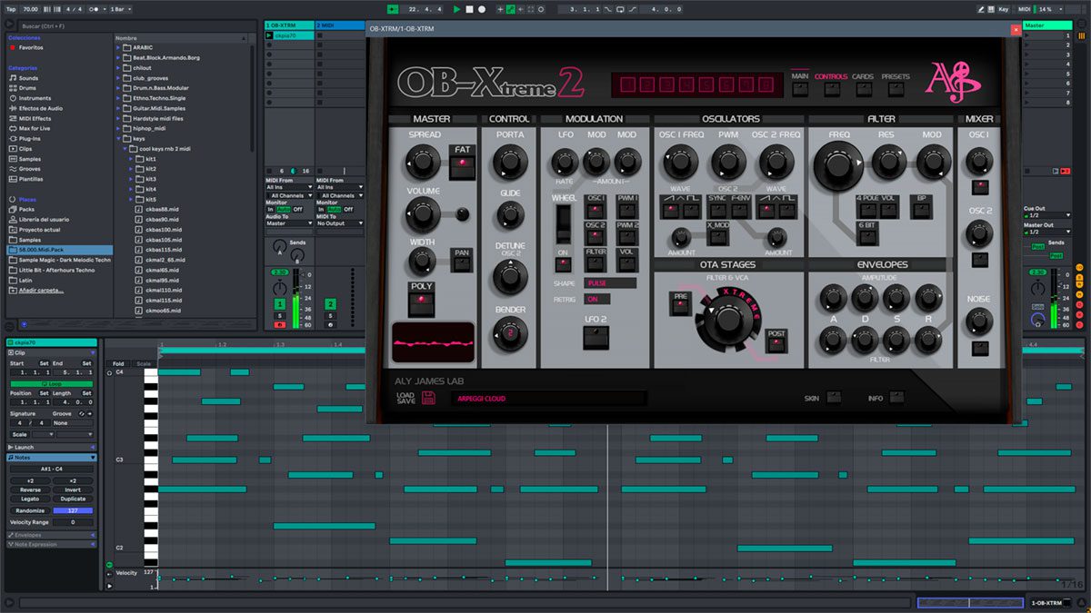Enable the MIDI map mode button

[x=1025, y=9]
